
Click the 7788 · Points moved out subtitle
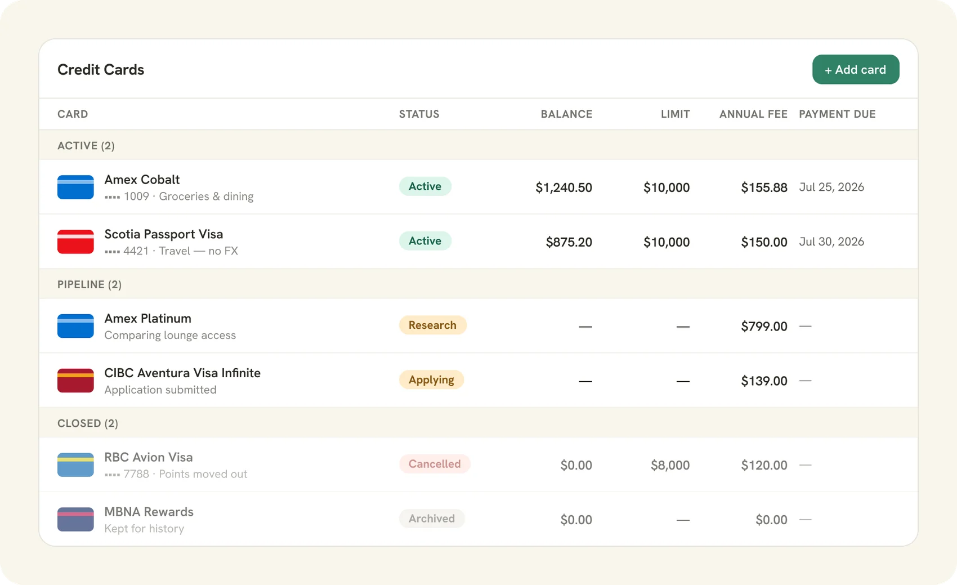(x=176, y=474)
